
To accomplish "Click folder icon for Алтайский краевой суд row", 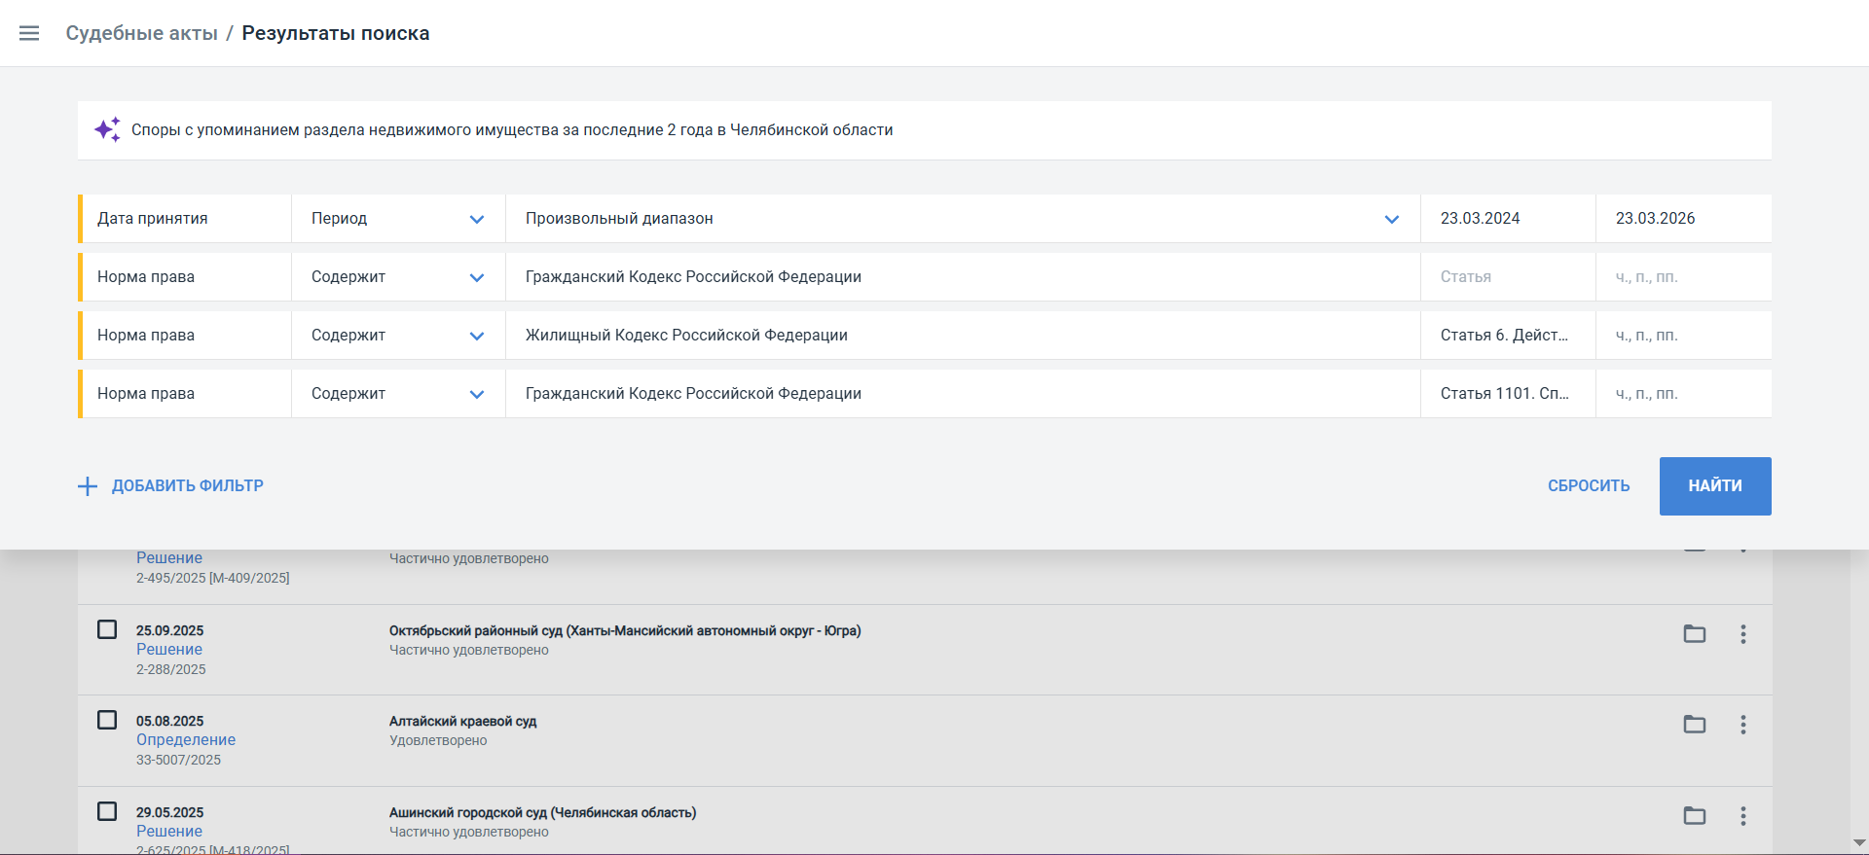I will pyautogui.click(x=1695, y=725).
